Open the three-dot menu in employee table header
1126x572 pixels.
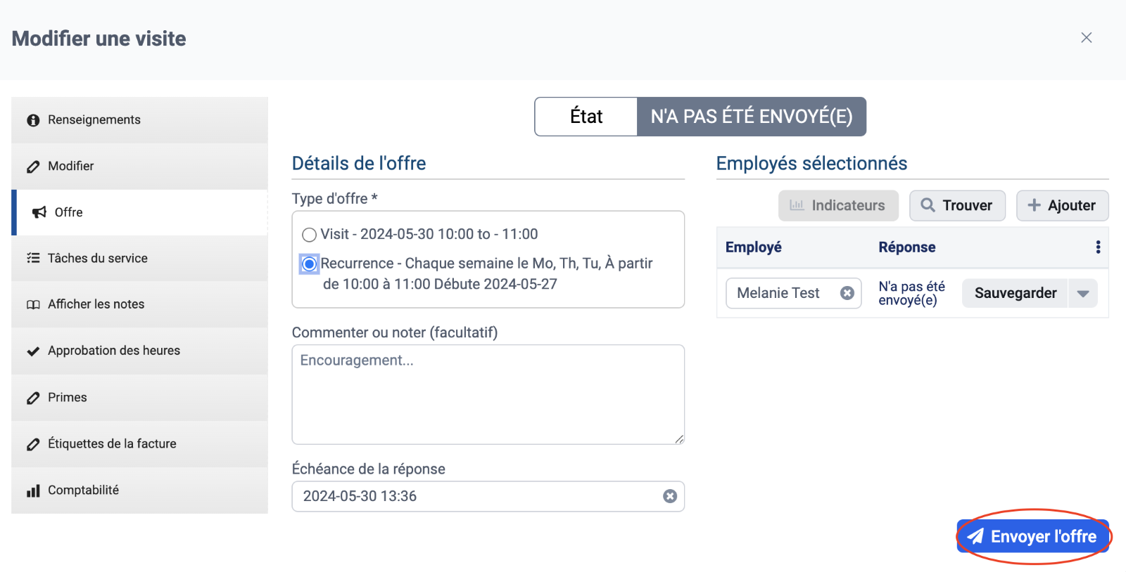coord(1098,247)
